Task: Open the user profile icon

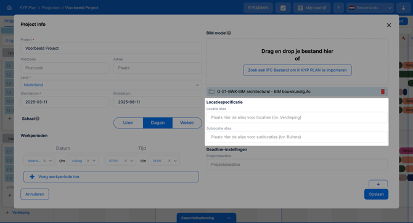Action: [403, 8]
